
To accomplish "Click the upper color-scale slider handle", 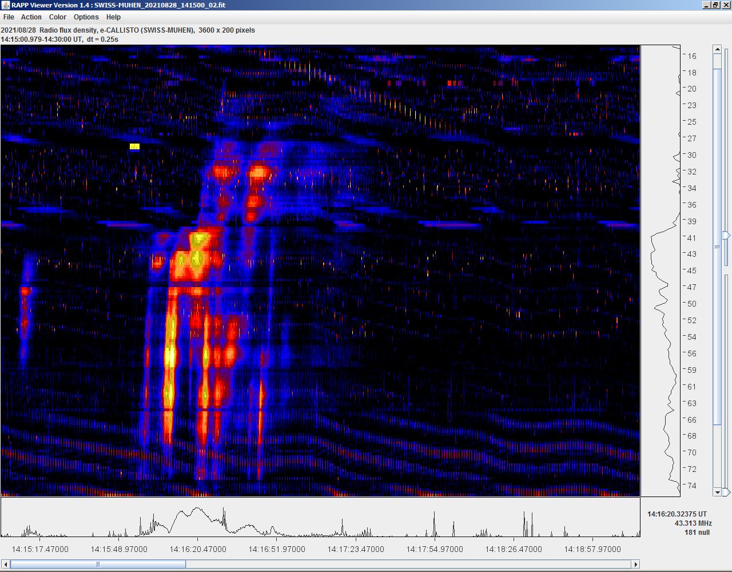I will (726, 235).
